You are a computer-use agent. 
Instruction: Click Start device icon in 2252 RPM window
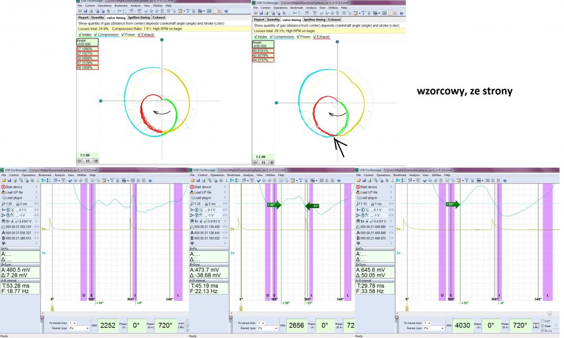tap(3, 187)
